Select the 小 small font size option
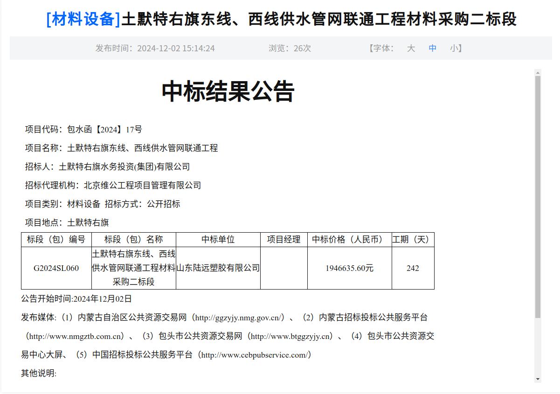This screenshot has height=394, width=560. (454, 48)
